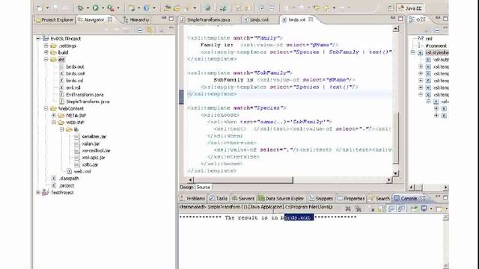Click the Open Perspective icon beside Java EE
Image resolution: width=479 pixels, height=269 pixels.
(x=391, y=8)
